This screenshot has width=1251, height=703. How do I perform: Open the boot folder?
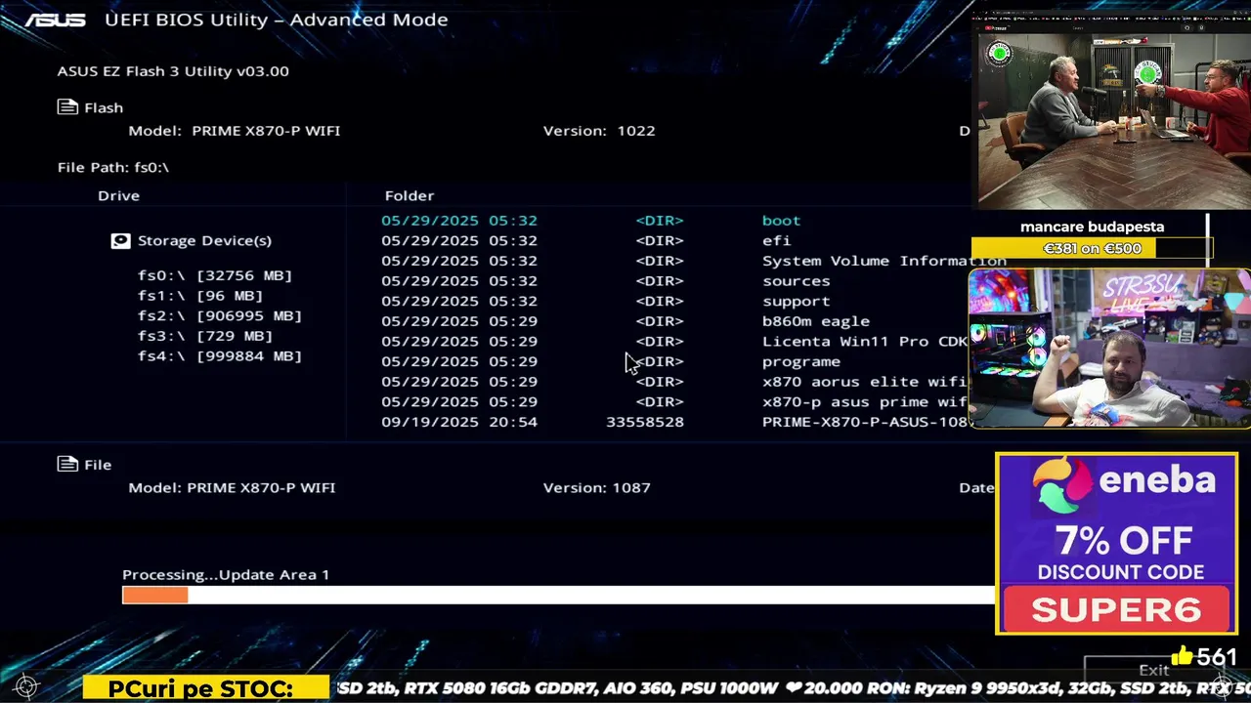[781, 221]
